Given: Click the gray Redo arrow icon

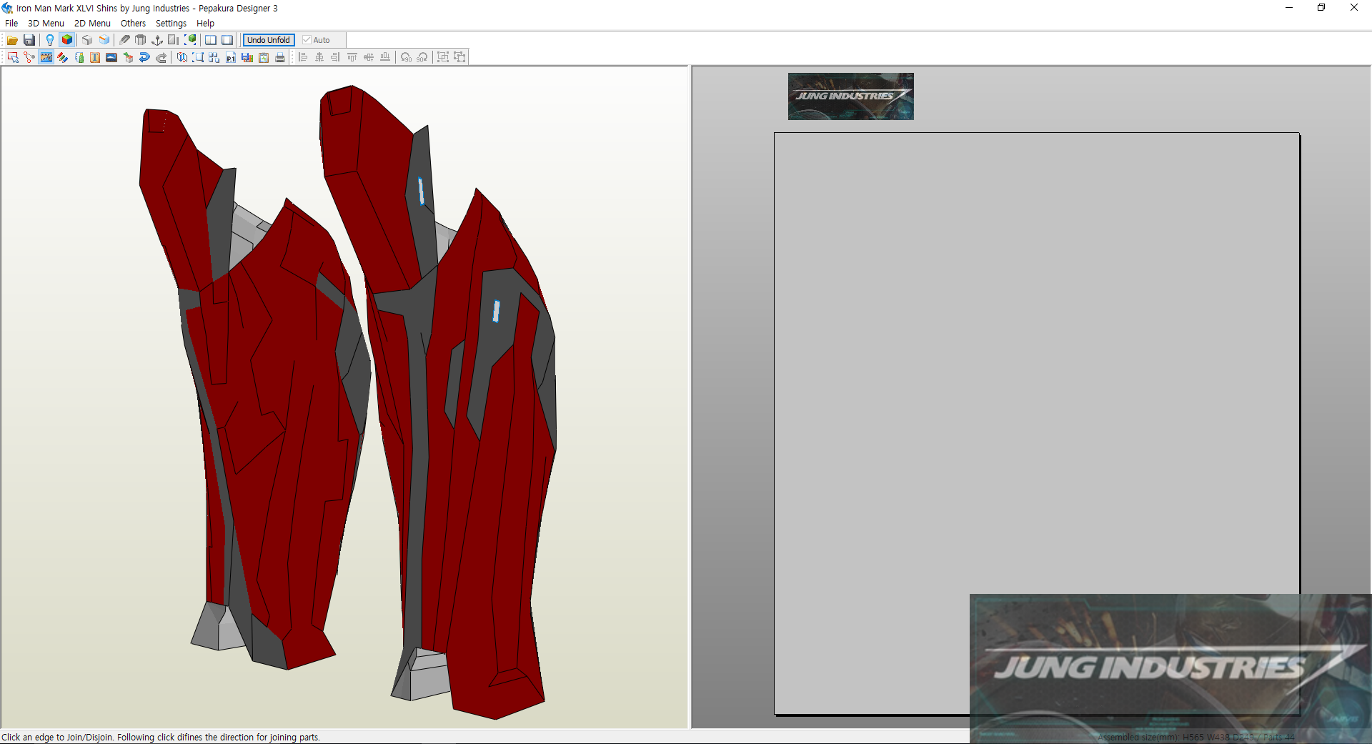Looking at the screenshot, I should coord(161,57).
